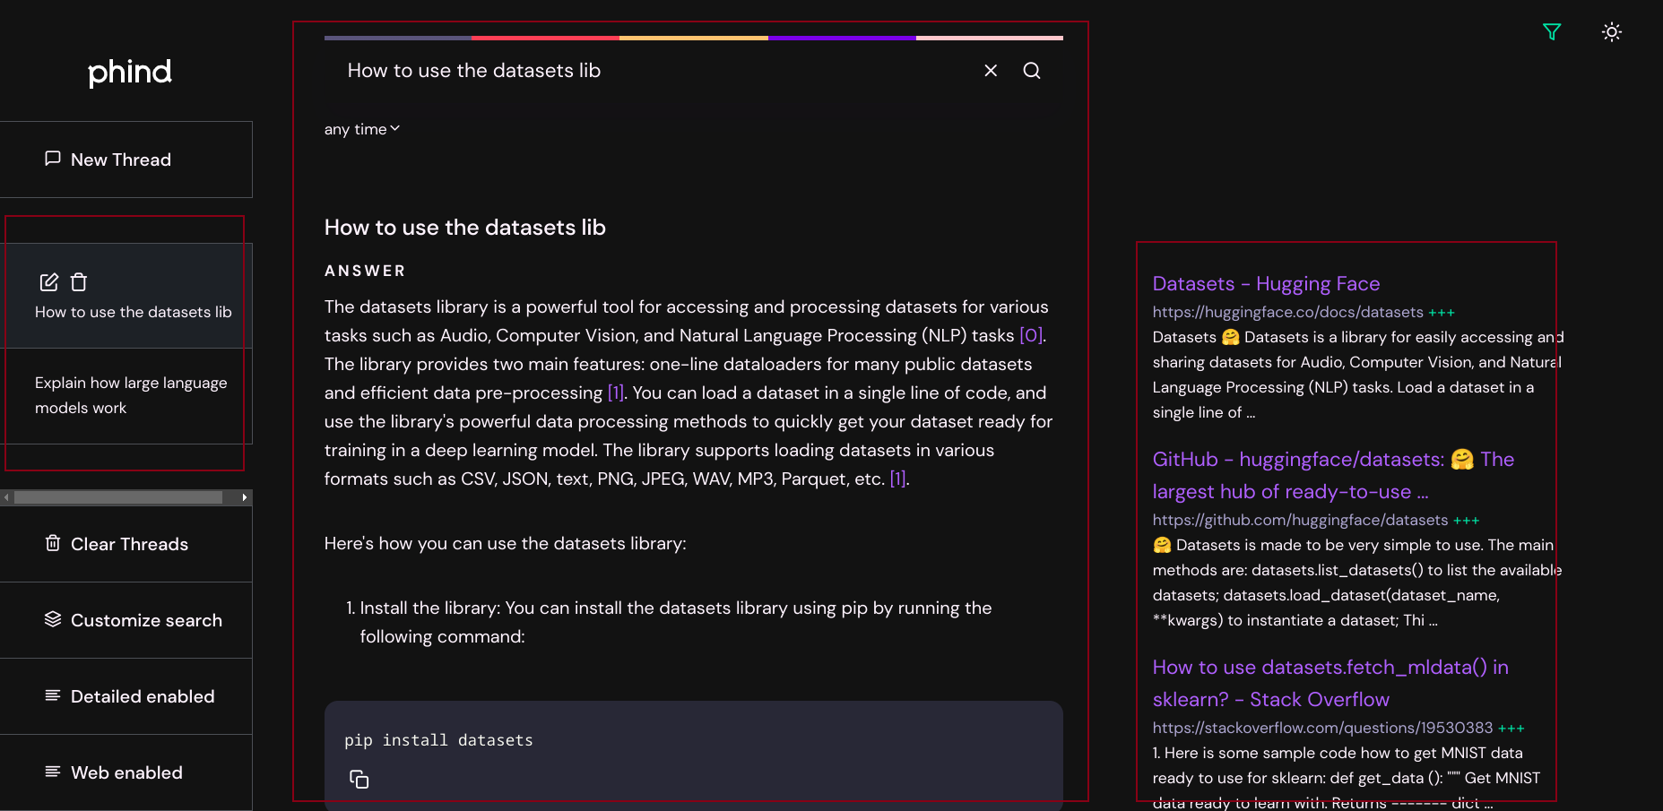Open the 'any time' filter dropdown
Screen dimensions: 1663x811
pos(362,129)
